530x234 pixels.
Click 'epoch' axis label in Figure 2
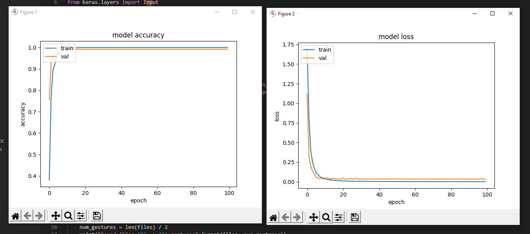click(x=396, y=202)
